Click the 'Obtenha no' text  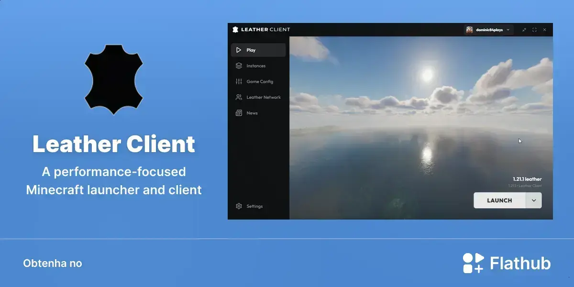(53, 264)
